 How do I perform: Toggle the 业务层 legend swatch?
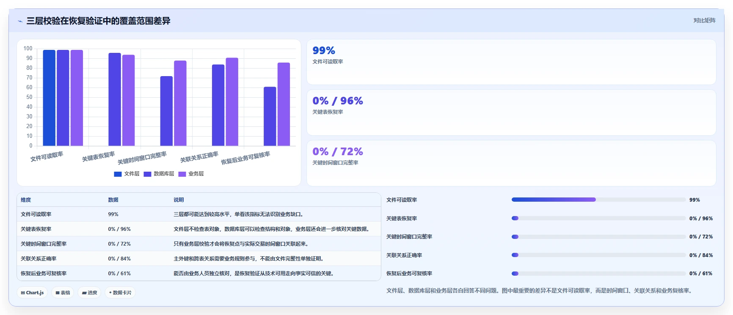pyautogui.click(x=182, y=174)
